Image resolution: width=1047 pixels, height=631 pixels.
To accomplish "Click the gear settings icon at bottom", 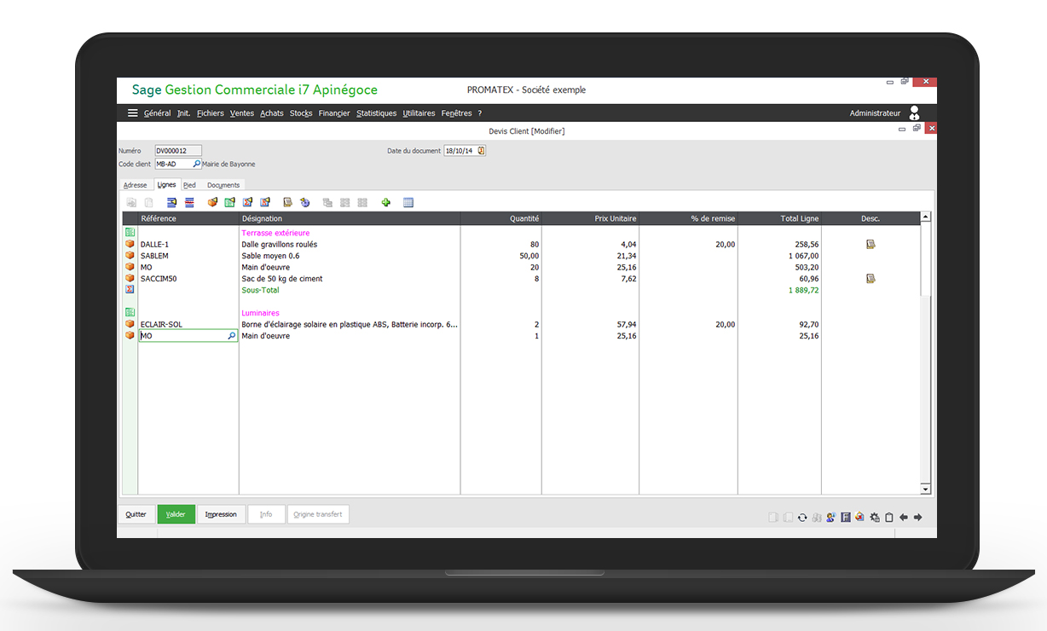I will pos(874,518).
